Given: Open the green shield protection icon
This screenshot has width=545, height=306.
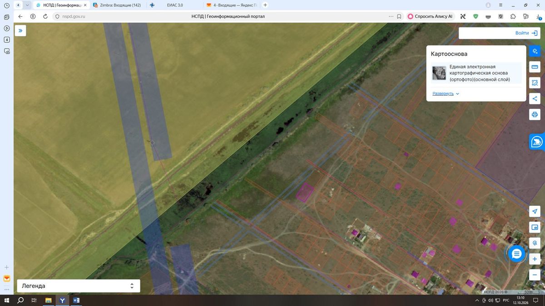Looking at the screenshot, I should click(x=476, y=16).
